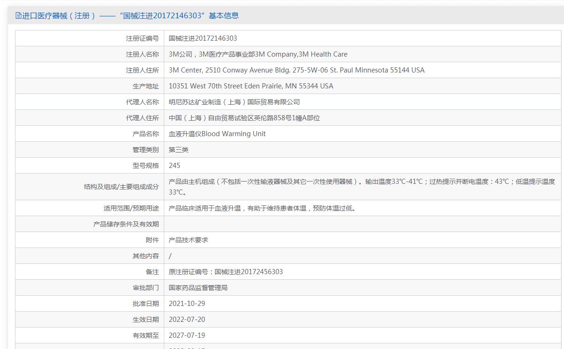Screen dimensions: 564x349
Task: Select the 注册人住所 label
Action: click(142, 70)
